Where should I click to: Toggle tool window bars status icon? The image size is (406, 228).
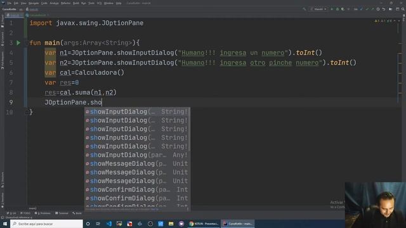click(3, 218)
